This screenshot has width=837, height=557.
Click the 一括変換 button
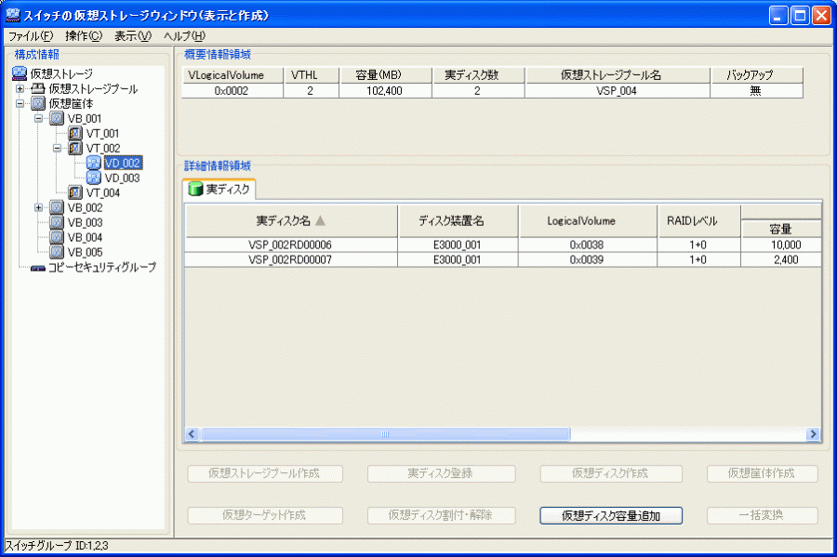click(763, 515)
